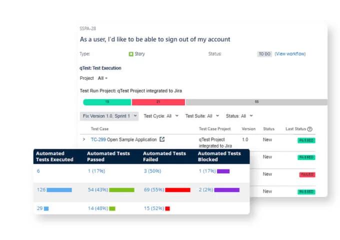Open the Project All dropdown
The image size is (340, 240).
[x=102, y=78]
